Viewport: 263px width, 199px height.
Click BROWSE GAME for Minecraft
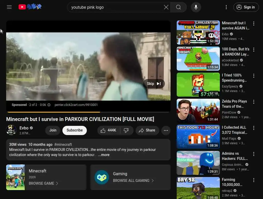(43, 183)
